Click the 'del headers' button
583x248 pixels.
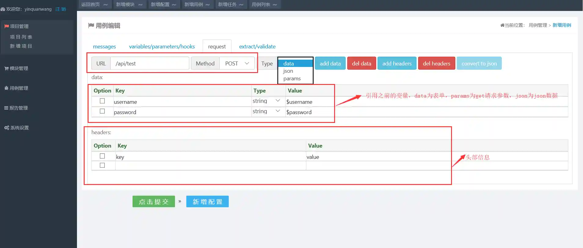pyautogui.click(x=437, y=63)
